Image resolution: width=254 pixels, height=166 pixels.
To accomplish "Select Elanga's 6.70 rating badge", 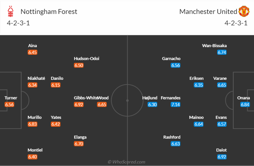I will click(79, 144).
